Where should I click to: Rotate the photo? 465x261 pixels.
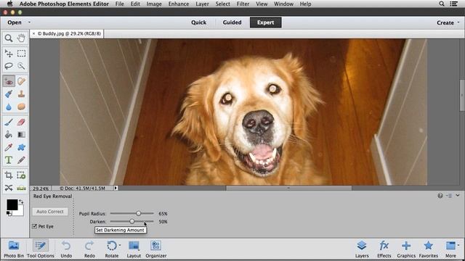pos(111,249)
